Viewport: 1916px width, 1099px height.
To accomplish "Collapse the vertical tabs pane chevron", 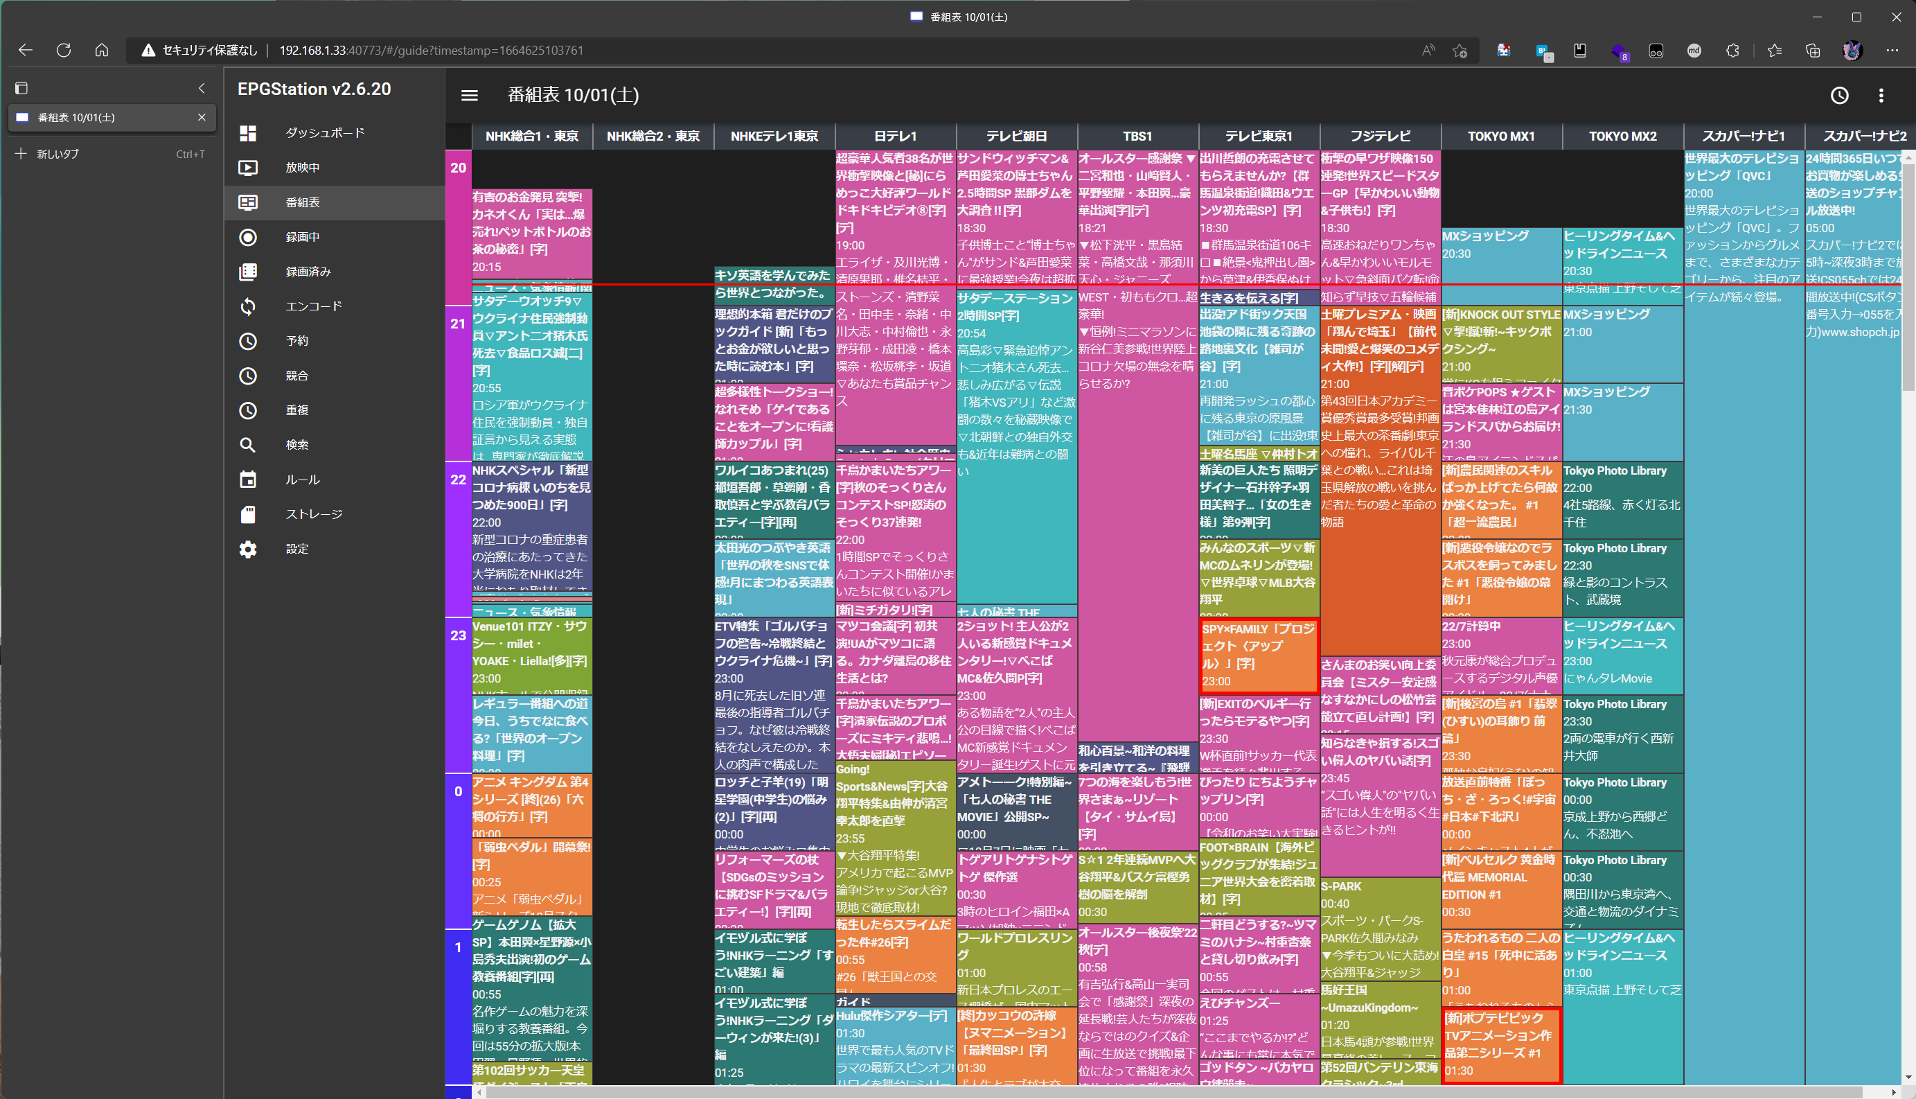I will (202, 88).
